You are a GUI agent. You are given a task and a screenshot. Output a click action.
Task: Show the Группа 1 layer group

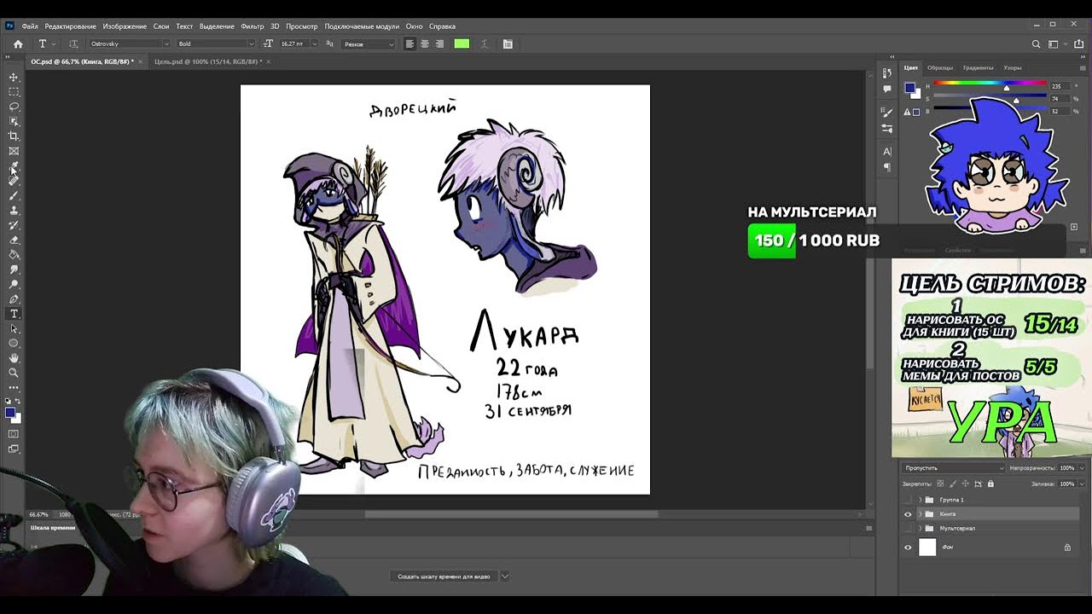[908, 500]
